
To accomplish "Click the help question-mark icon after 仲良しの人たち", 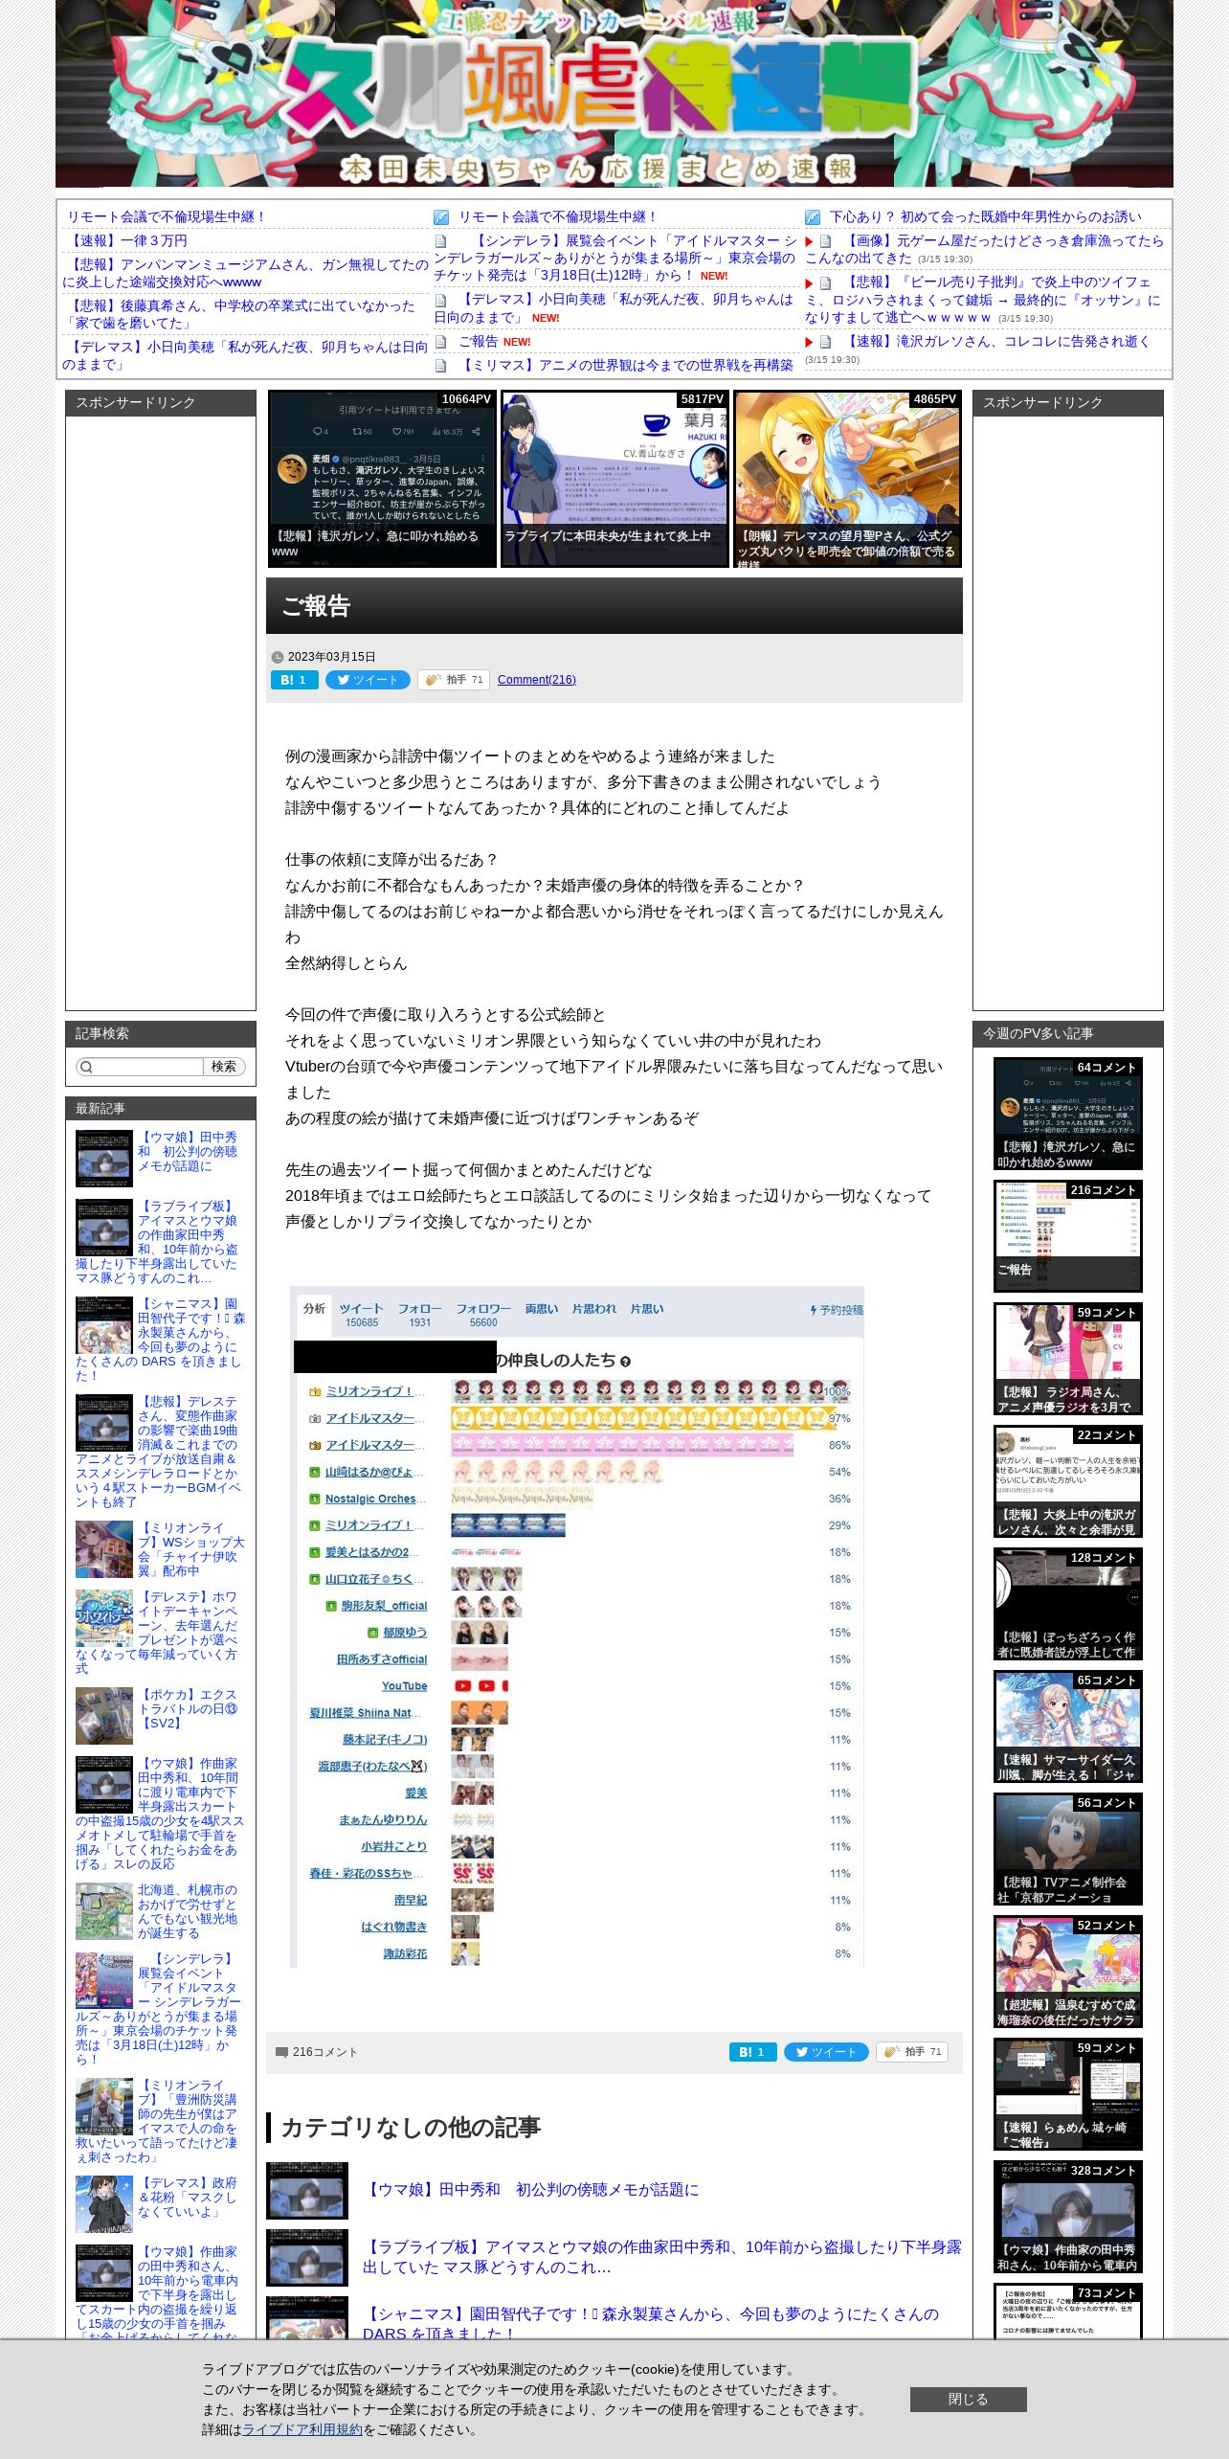I will tap(625, 1361).
